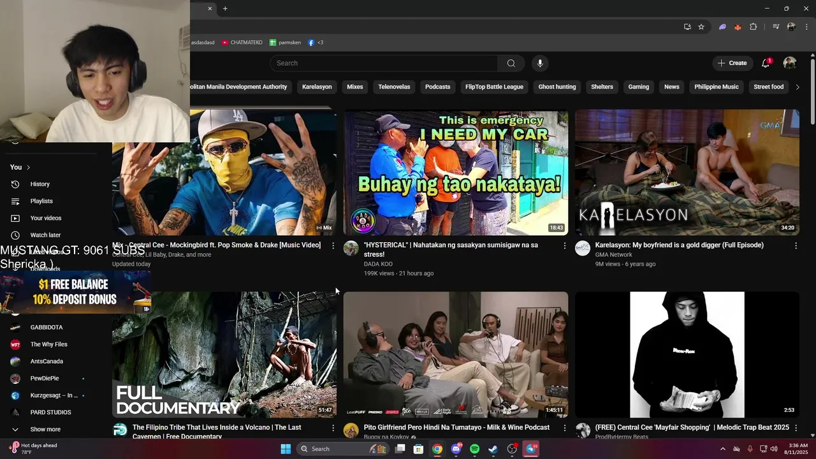Select the Karelasyon filter chip

[x=317, y=87]
